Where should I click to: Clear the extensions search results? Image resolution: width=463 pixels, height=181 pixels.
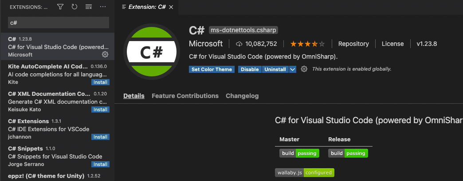point(88,7)
